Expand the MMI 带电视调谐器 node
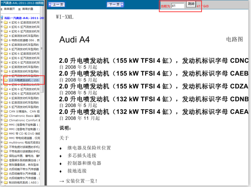Image resolution: width=251 pixels, height=187 pixels. [x=1, y=138]
